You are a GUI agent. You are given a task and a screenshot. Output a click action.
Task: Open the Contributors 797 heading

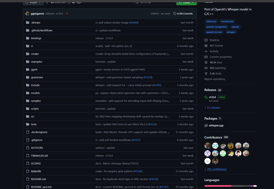tap(216, 137)
